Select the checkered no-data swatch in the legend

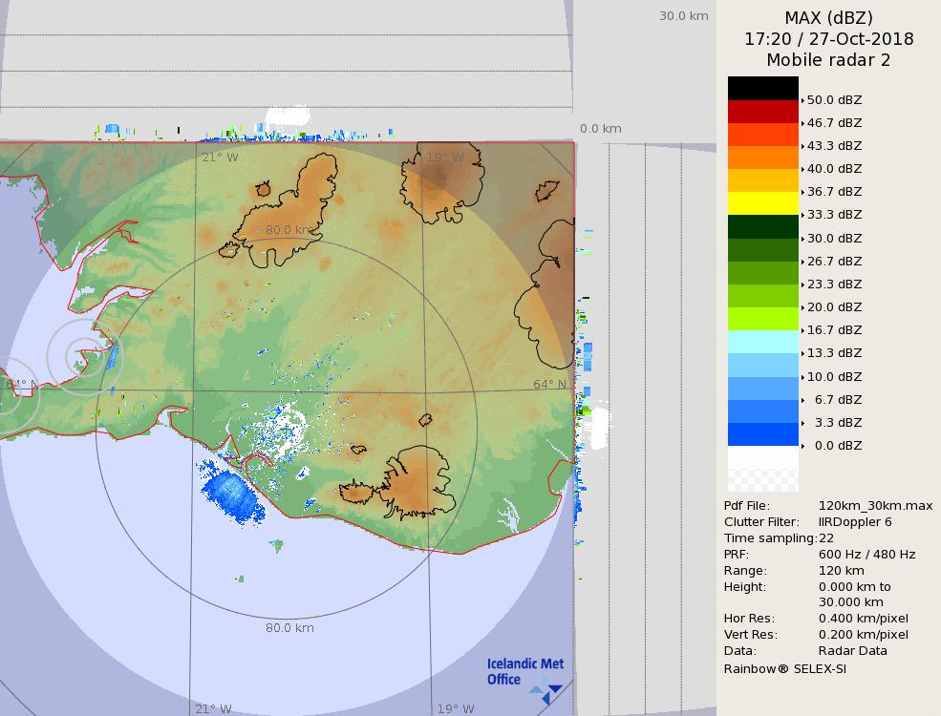[x=762, y=469]
